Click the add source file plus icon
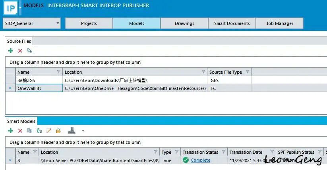327x170 pixels. [11, 51]
